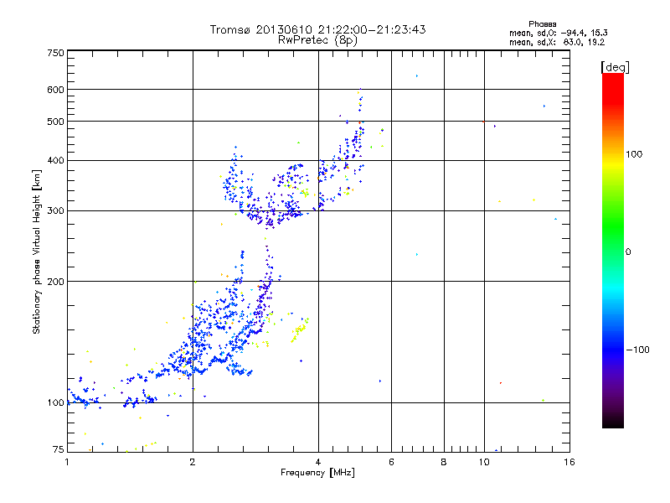Screen dimensions: 670x503
Task: Click the '4' frequency axis tick label
Action: point(318,462)
